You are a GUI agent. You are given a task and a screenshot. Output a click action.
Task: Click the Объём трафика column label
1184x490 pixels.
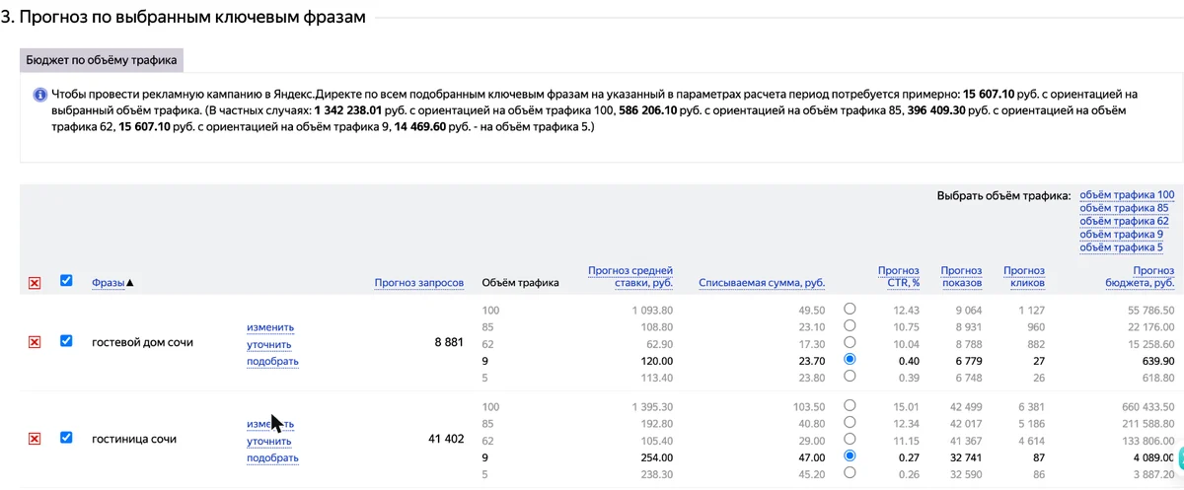[x=520, y=283]
